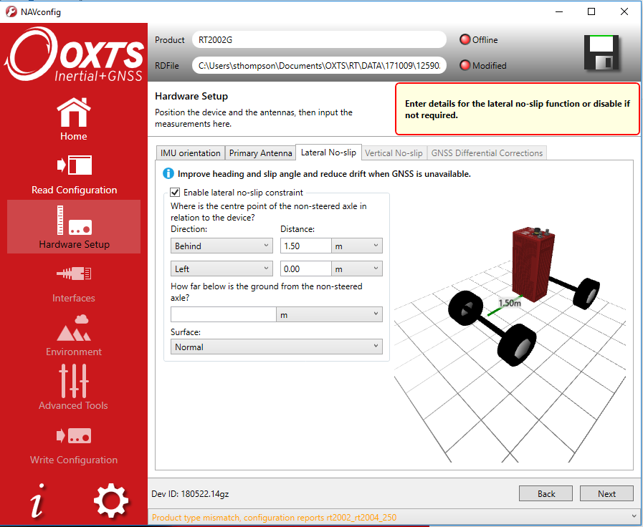Open the Surface Normal dropdown

pos(277,347)
